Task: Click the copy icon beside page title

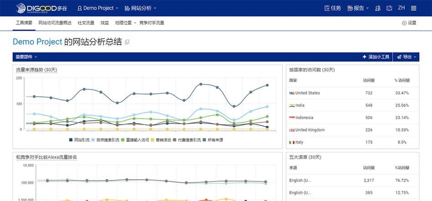Action: point(127,42)
